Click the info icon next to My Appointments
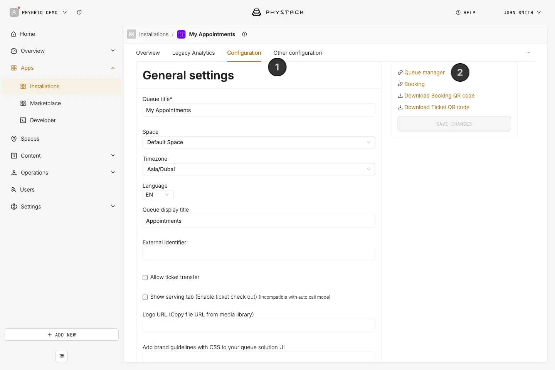 244,34
